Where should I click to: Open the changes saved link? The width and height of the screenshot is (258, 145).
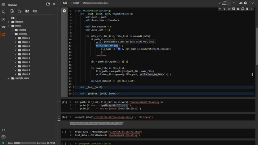(x=96, y=3)
